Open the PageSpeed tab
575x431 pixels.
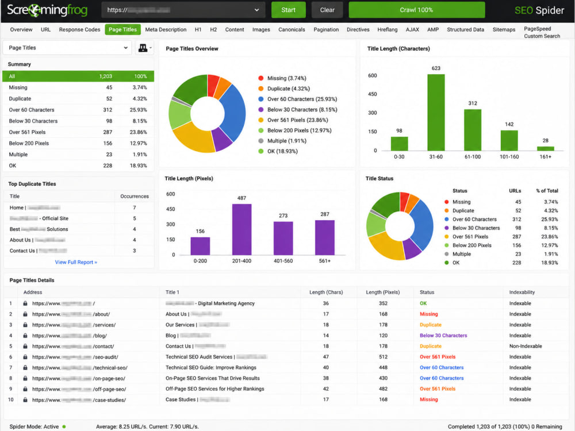pyautogui.click(x=537, y=29)
